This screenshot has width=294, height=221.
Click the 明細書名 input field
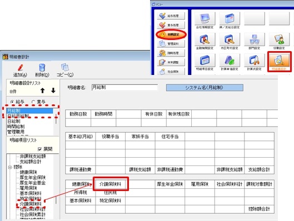point(124,87)
